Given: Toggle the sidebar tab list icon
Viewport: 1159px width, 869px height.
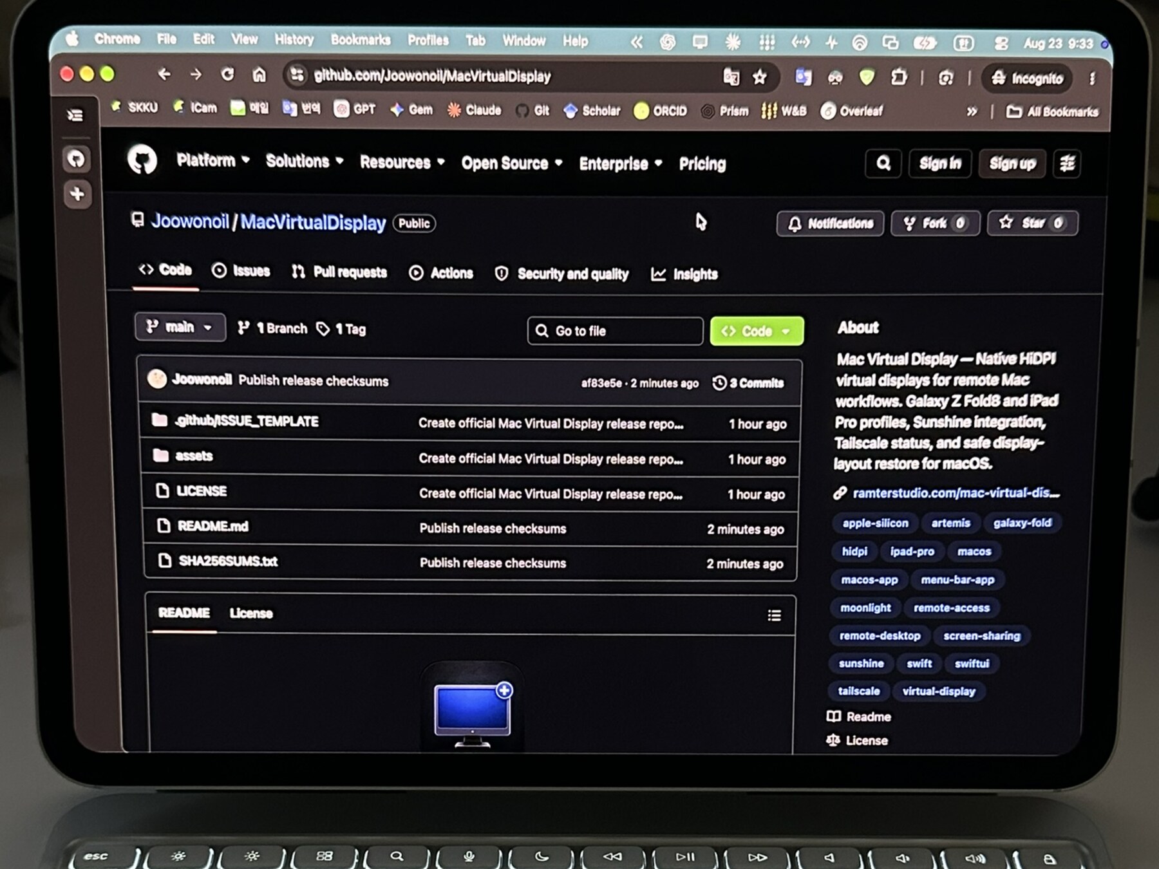Looking at the screenshot, I should (75, 115).
